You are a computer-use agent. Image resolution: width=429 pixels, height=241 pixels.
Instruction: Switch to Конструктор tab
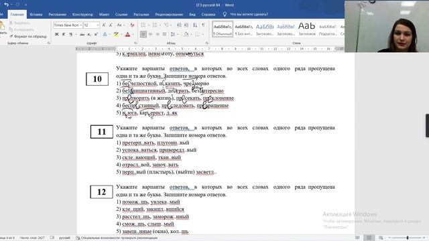coord(82,15)
